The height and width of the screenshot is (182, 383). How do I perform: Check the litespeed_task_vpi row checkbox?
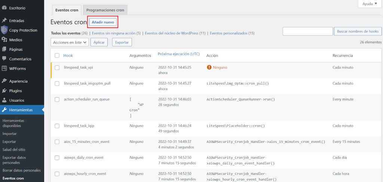point(57,68)
